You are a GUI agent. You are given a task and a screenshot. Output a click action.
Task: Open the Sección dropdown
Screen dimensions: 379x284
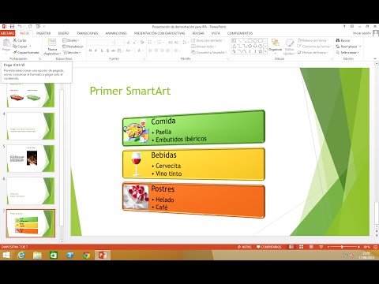coord(72,52)
